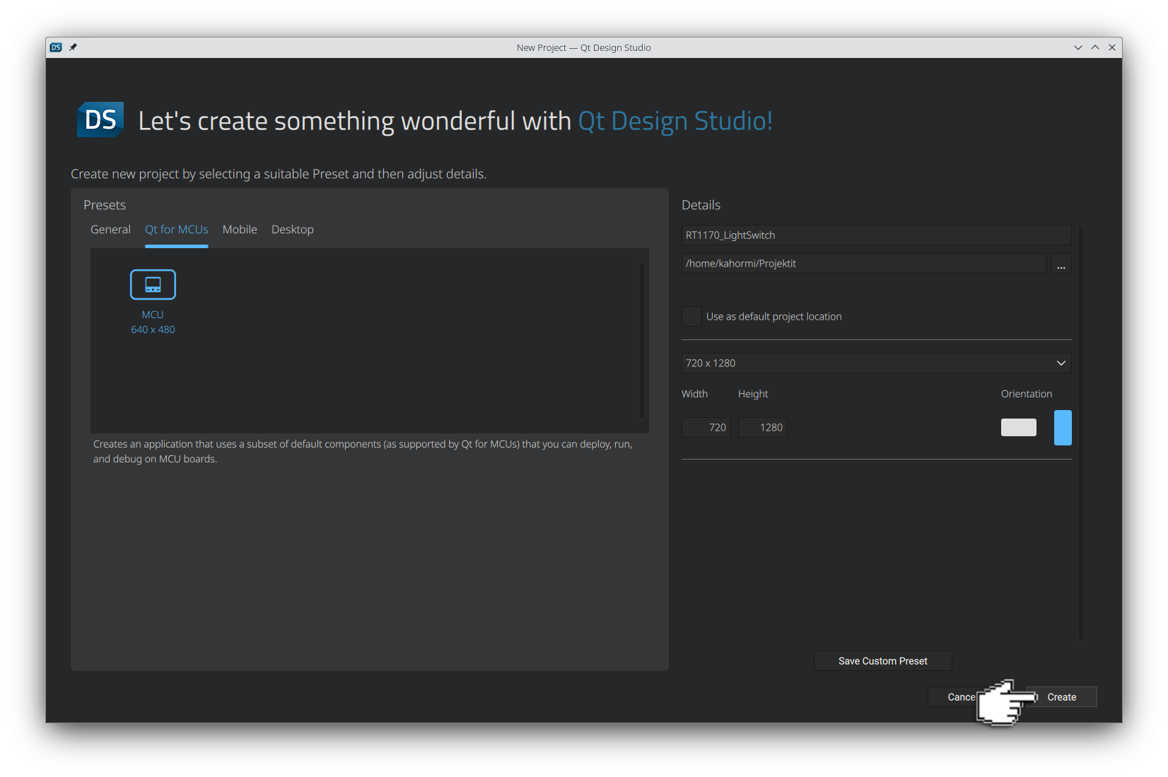The height and width of the screenshot is (777, 1168).
Task: Select the portrait orientation toggle
Action: tap(1063, 427)
